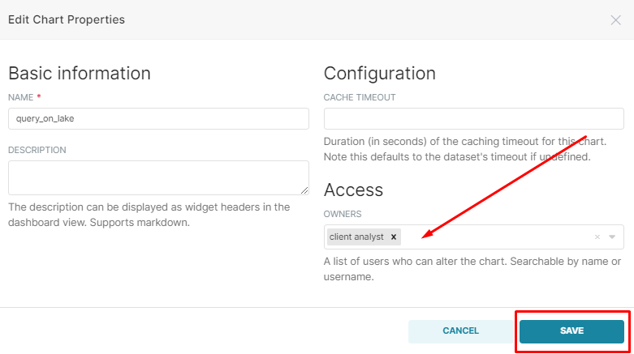Click the OWNERS label
The height and width of the screenshot is (354, 634).
click(x=343, y=214)
